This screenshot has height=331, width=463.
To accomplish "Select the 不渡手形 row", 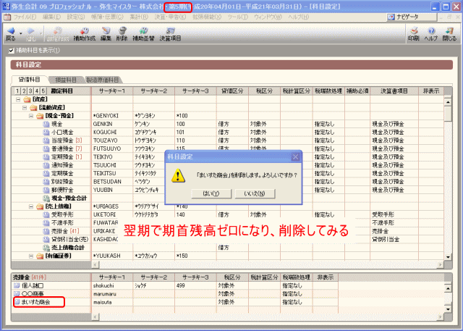I will [x=228, y=223].
